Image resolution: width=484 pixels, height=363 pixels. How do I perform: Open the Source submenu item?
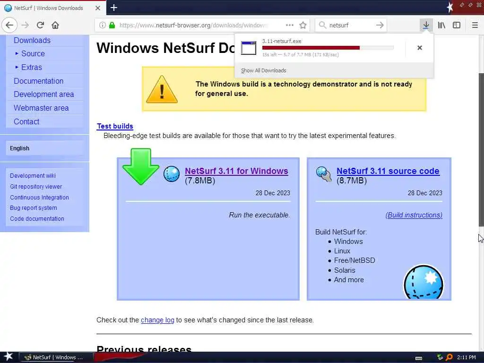[33, 54]
